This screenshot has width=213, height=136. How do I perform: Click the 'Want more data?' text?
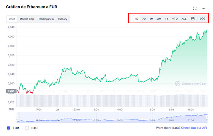pos(168,128)
